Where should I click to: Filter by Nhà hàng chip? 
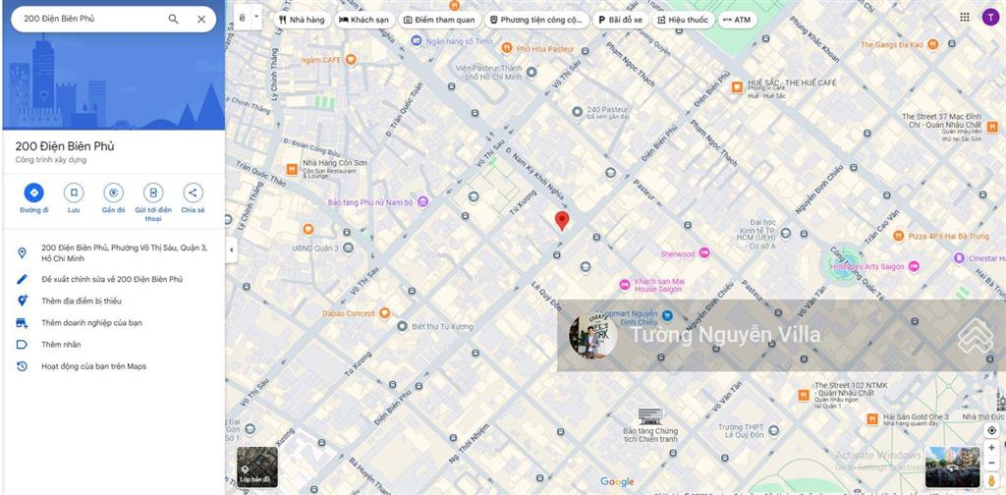click(303, 20)
